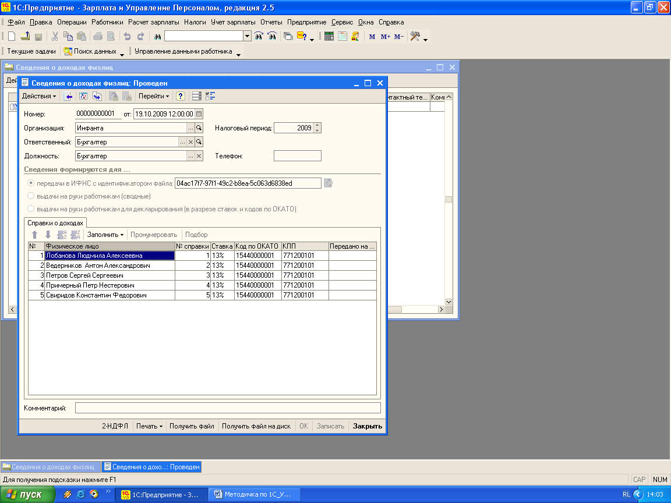Create a new document with main toolbar icon

tap(12, 36)
